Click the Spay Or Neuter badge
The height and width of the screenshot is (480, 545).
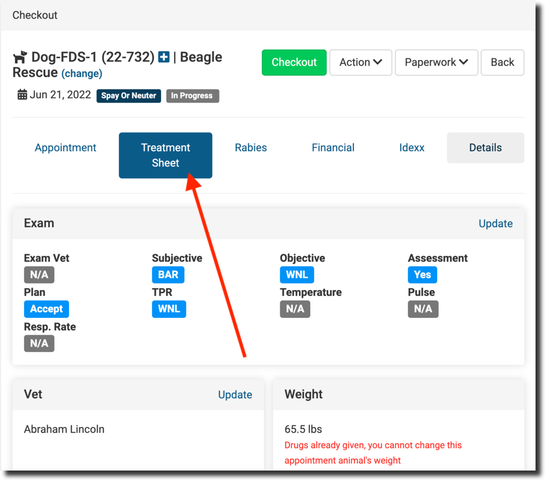point(128,96)
